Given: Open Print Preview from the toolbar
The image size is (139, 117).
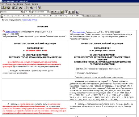Looking at the screenshot, I should click(x=16, y=8).
